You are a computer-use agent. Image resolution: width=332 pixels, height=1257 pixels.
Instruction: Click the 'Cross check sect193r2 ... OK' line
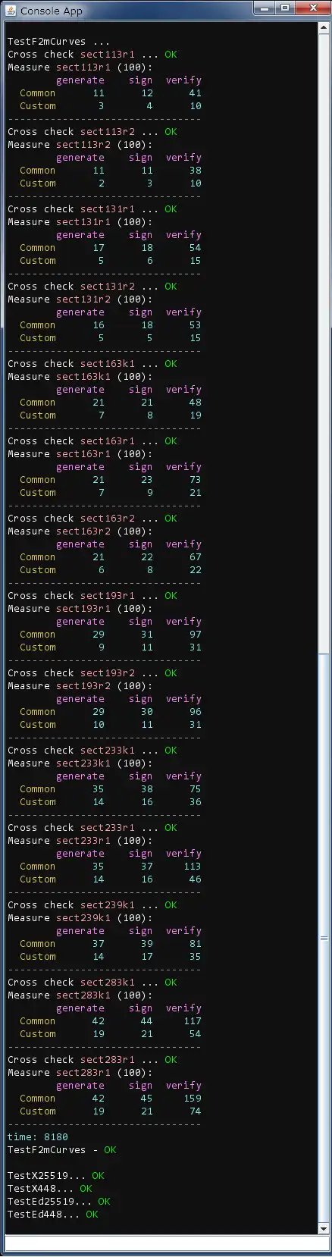tap(92, 673)
